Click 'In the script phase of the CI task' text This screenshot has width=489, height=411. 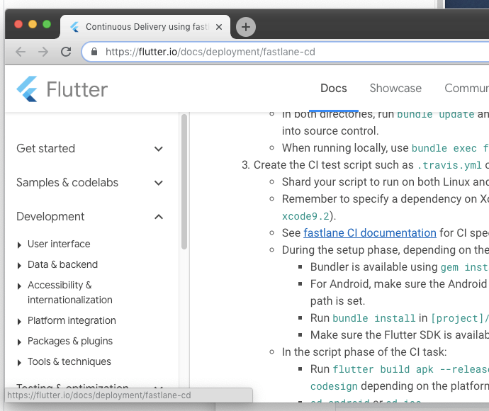pyautogui.click(x=364, y=352)
